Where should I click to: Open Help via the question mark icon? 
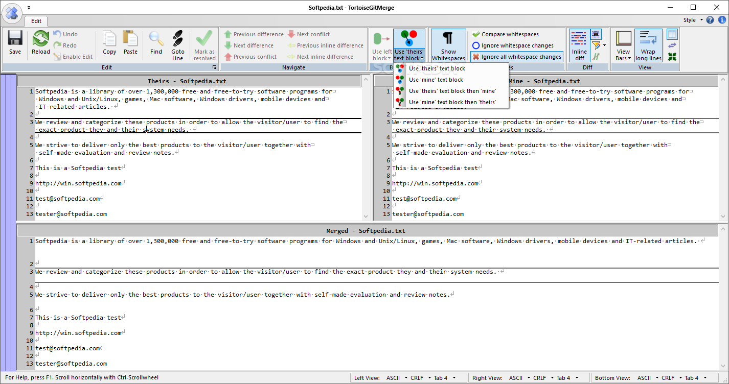click(x=710, y=20)
